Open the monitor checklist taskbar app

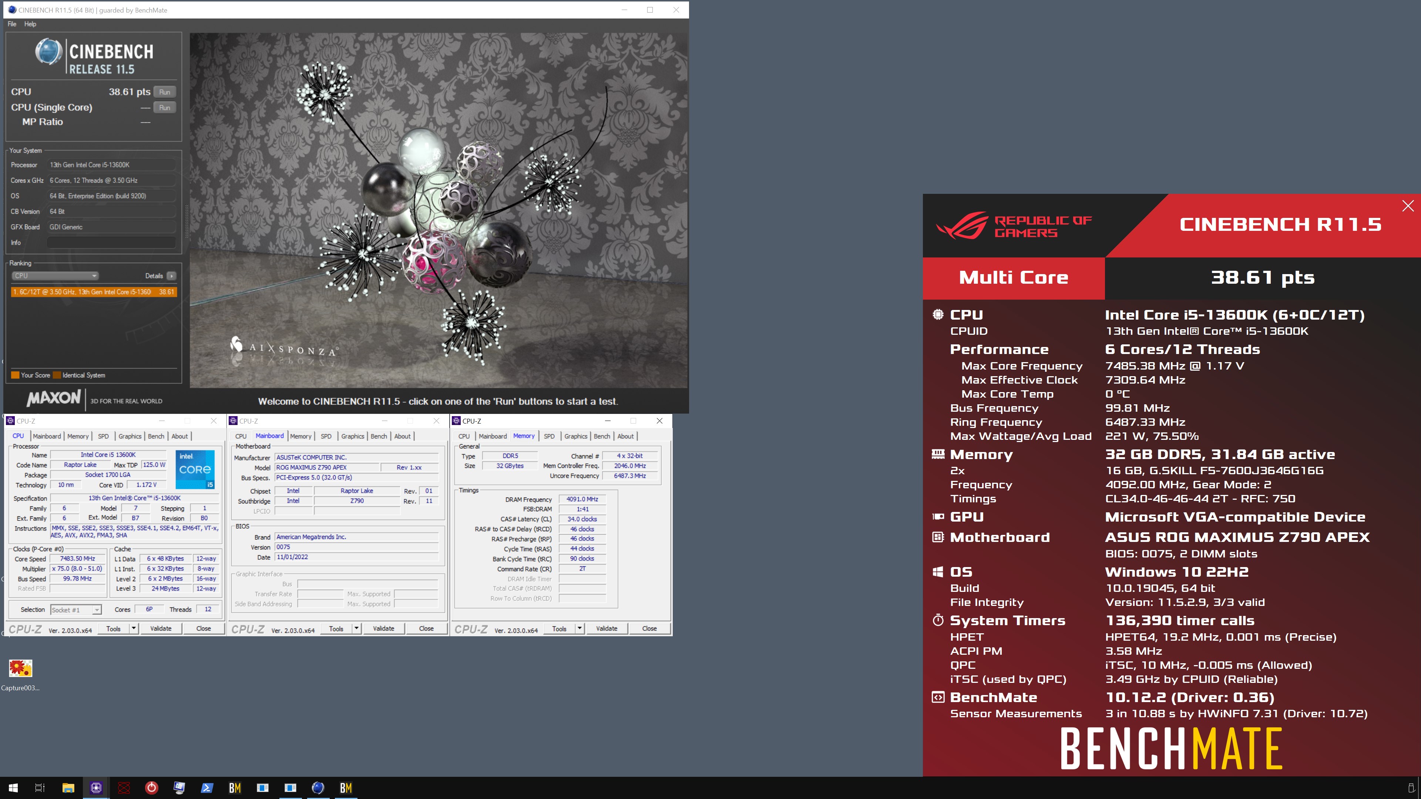coord(179,788)
